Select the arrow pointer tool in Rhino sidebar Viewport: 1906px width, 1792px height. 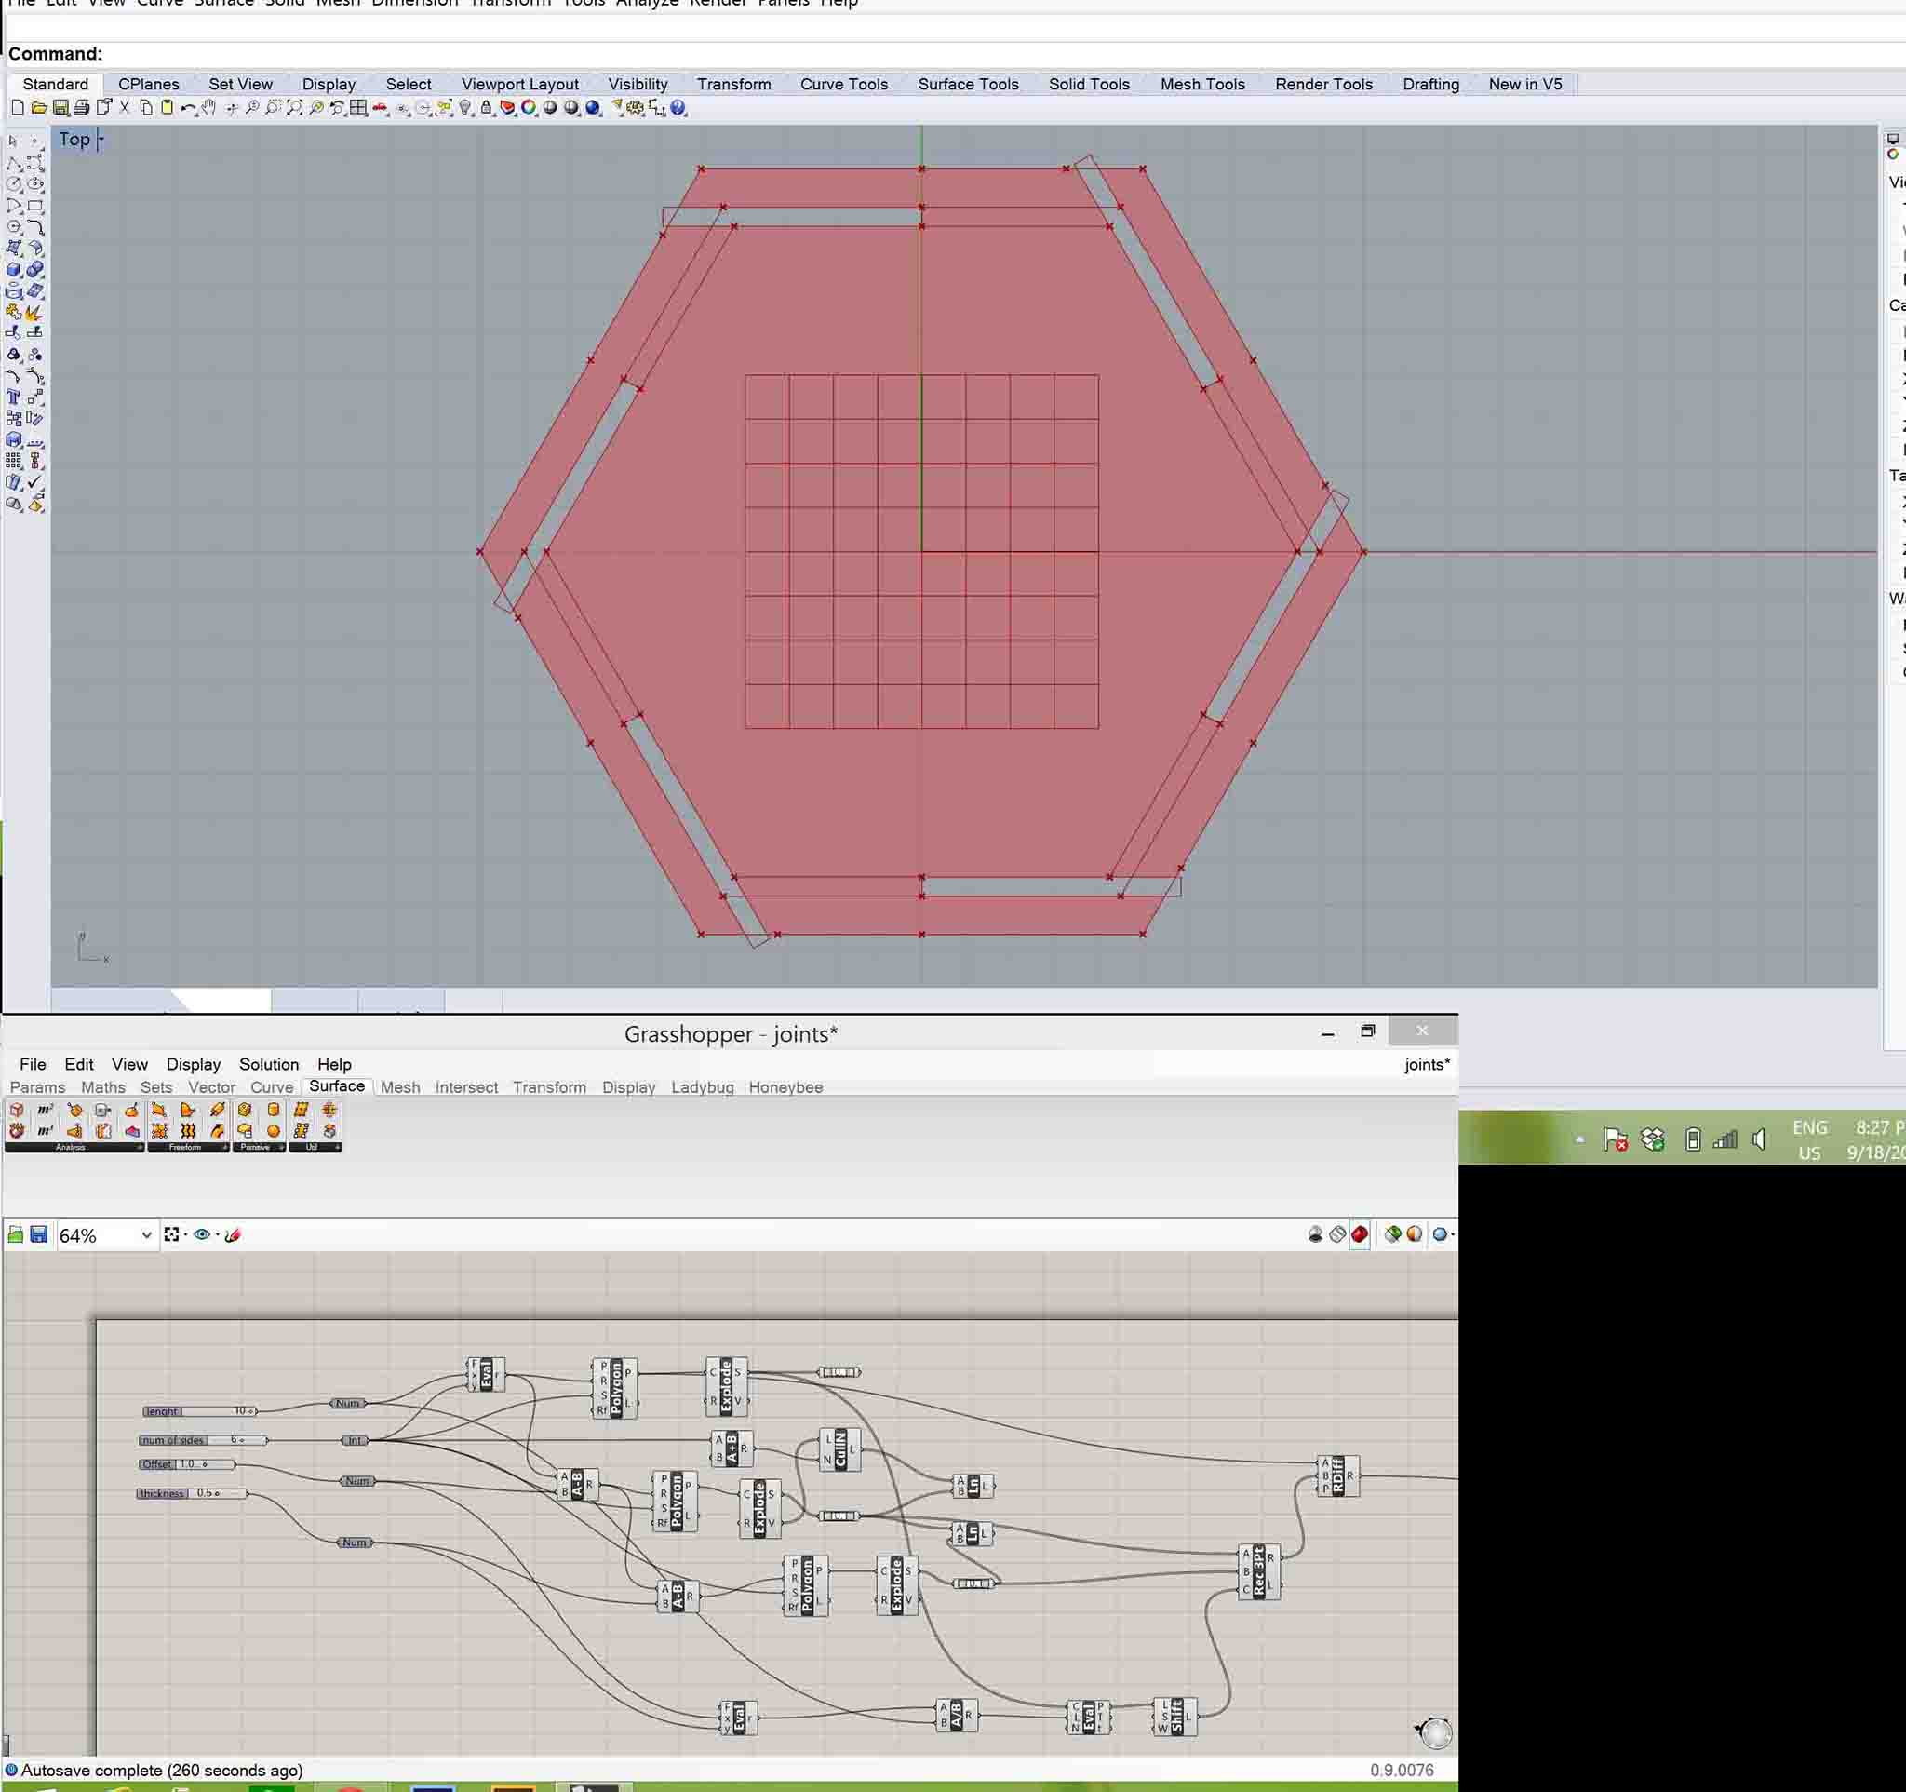pos(12,140)
